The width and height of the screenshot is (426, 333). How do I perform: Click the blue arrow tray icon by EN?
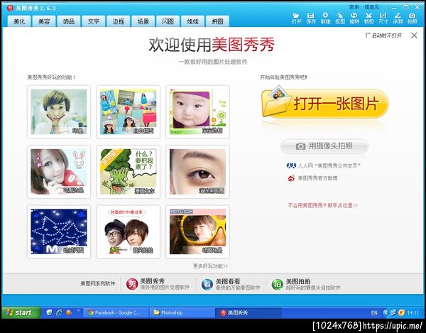(x=386, y=312)
